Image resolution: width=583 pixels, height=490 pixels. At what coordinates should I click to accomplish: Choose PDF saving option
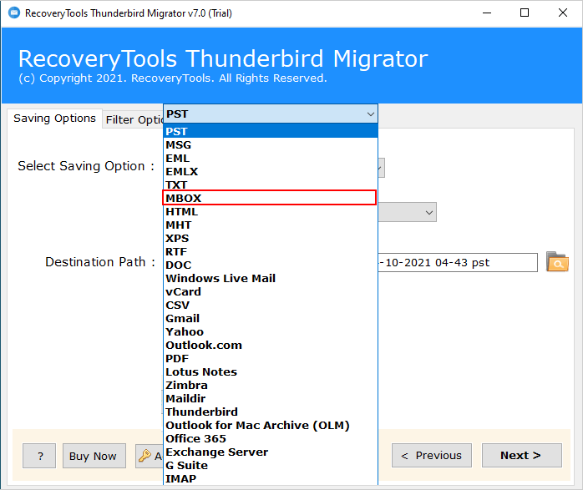pos(271,359)
